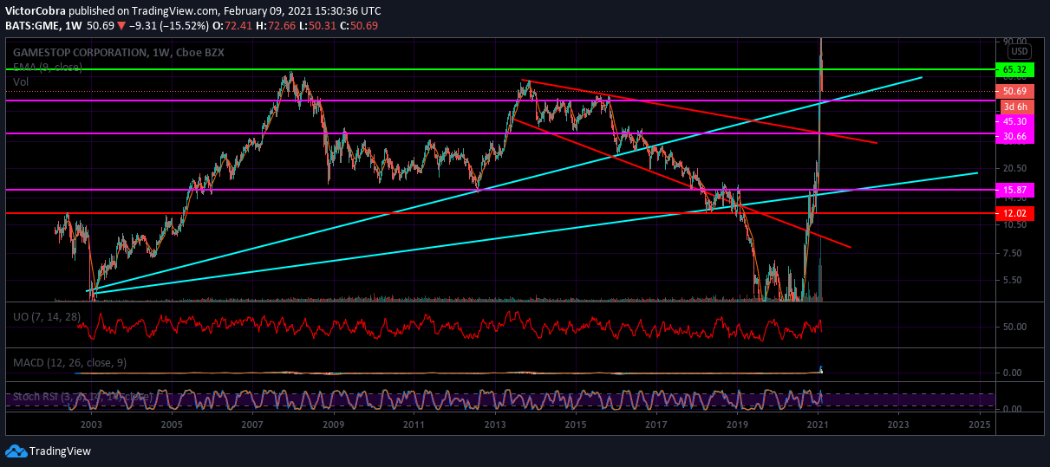
Task: Click the magenta 15.87 price label
Action: [1014, 190]
